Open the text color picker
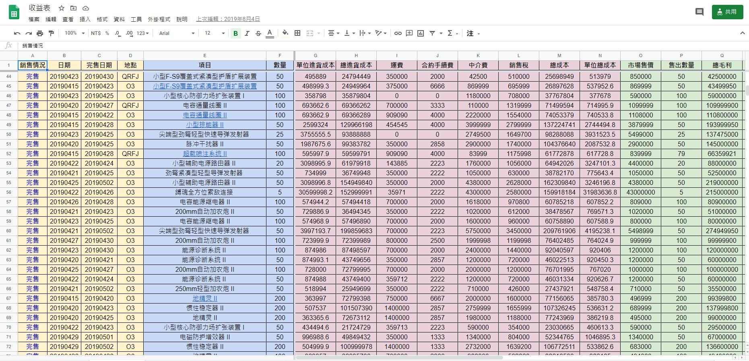 click(x=270, y=33)
